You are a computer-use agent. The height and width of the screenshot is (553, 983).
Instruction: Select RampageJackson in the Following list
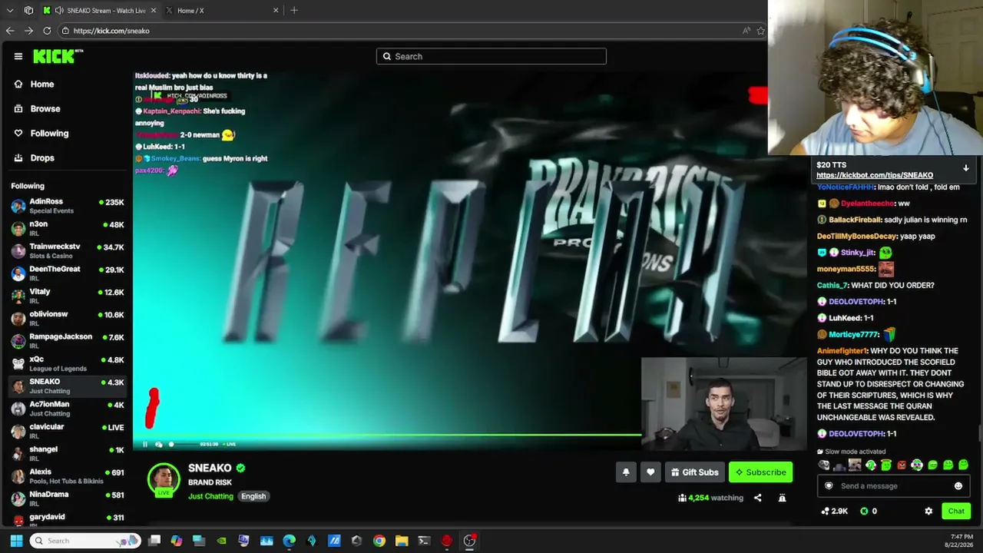click(68, 340)
